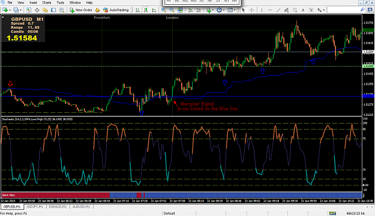Viewport: 375px width, 216px height.
Task: Switch chart to line chart
Action: (154, 10)
